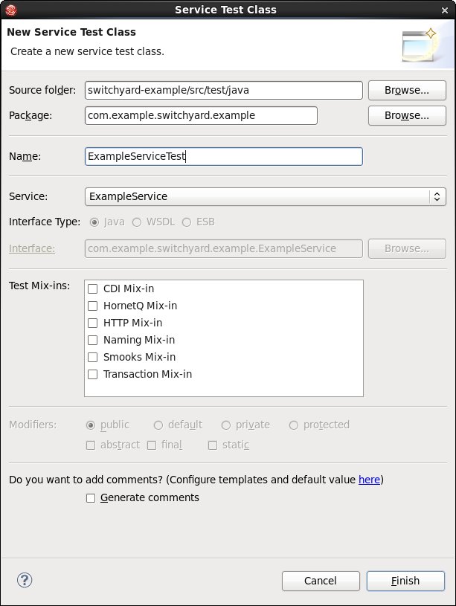Click the Finish button
Image resolution: width=456 pixels, height=606 pixels.
(405, 581)
